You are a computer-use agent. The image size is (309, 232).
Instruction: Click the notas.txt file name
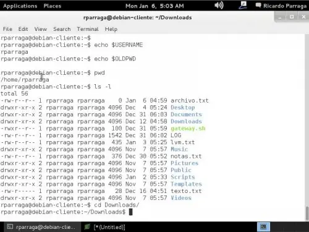coord(186,157)
